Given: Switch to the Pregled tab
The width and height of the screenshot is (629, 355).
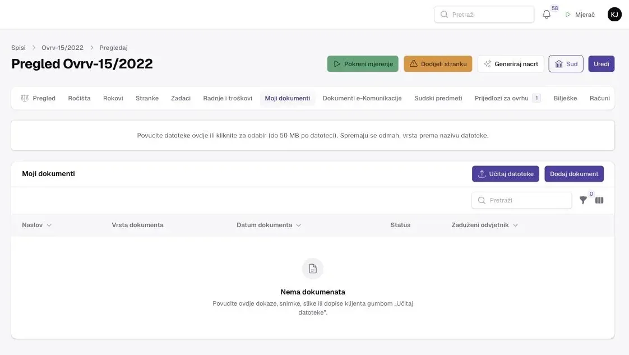Looking at the screenshot, I should click(38, 98).
